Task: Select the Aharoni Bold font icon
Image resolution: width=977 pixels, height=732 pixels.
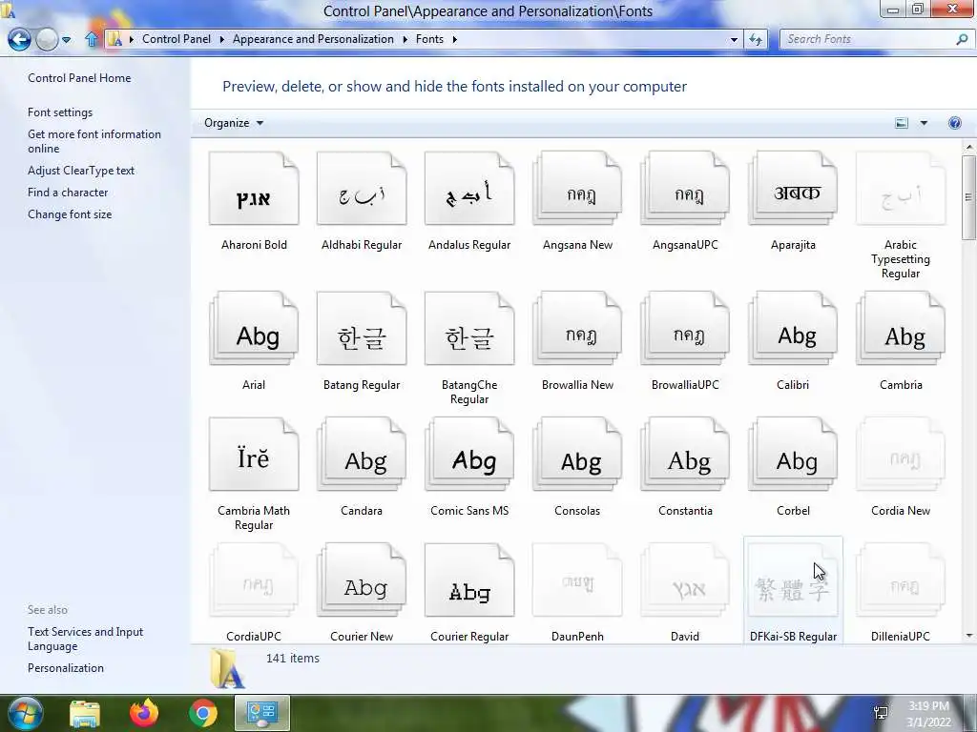Action: [x=254, y=190]
